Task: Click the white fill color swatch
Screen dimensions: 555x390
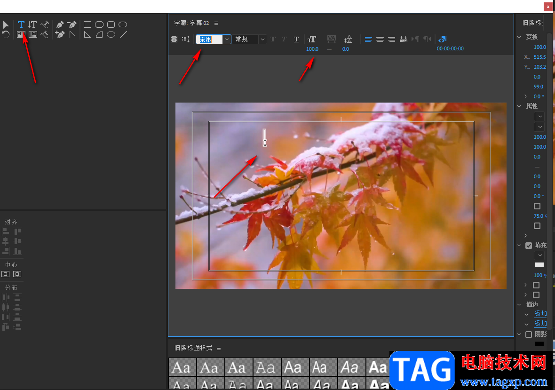Action: point(539,265)
